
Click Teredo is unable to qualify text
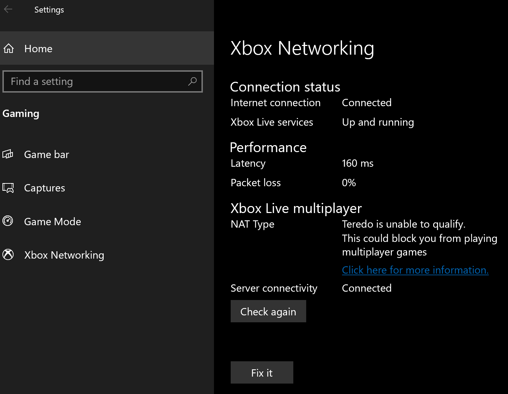coord(404,224)
